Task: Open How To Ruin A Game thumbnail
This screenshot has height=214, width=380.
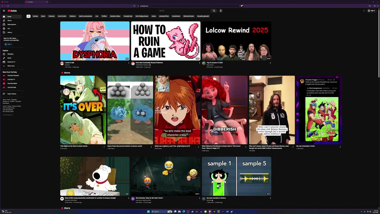Action: [166, 41]
